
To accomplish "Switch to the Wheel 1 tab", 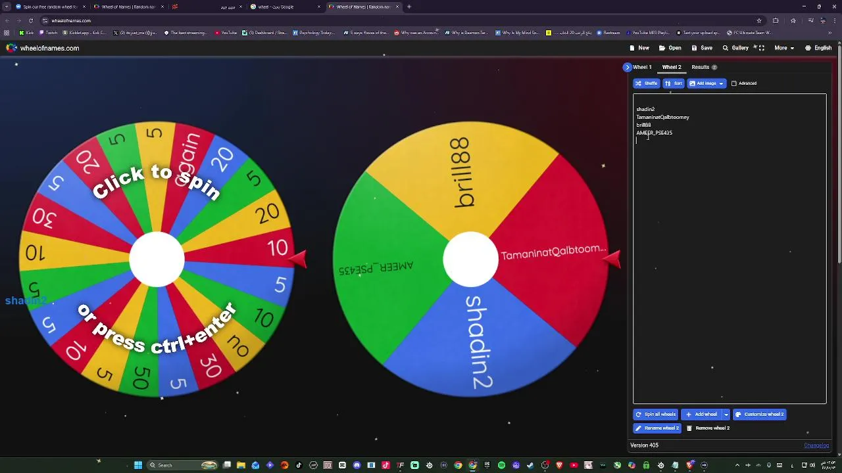I will click(642, 67).
